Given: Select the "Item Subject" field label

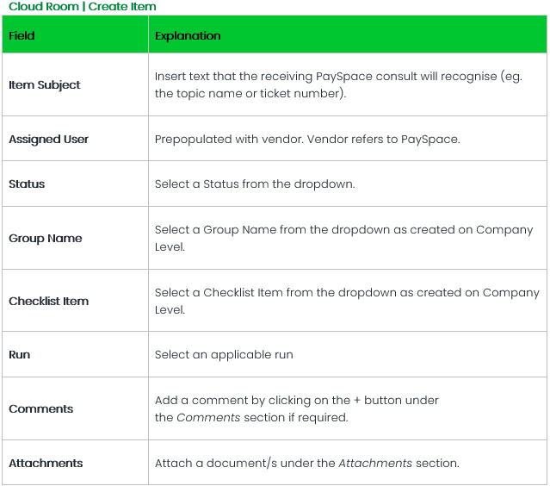Looking at the screenshot, I should coord(45,85).
